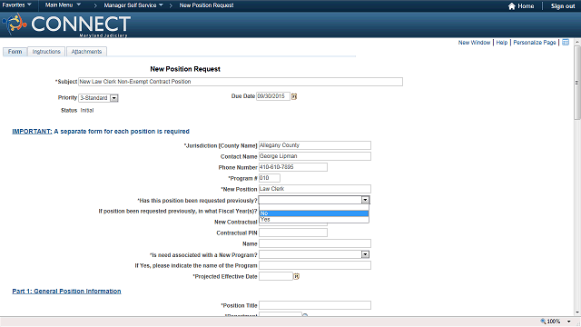Switch to the Instructions tab
Screen dimensions: 581x327
[46, 52]
